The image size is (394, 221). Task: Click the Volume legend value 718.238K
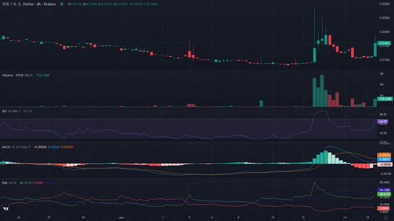click(x=42, y=75)
